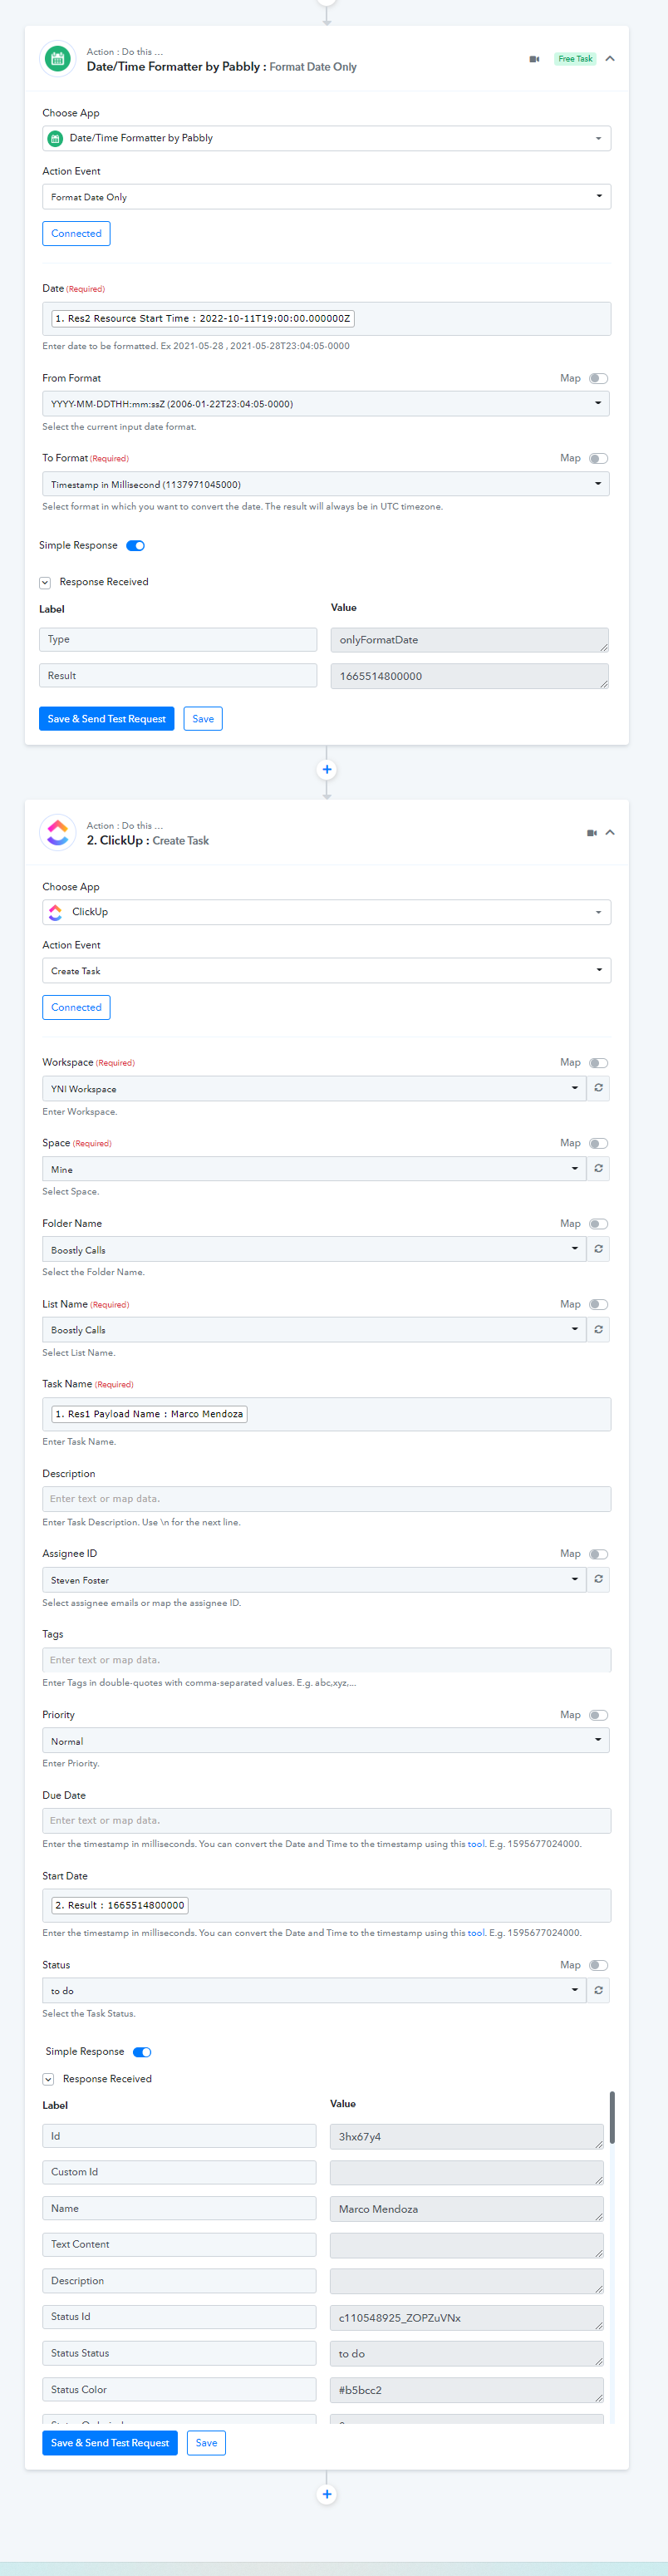Open the Assignee ID Steven Foster dropdown
668x2576 pixels.
pos(314,1580)
